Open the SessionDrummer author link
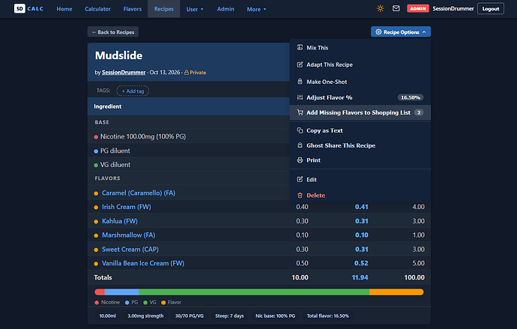This screenshot has width=517, height=329. (x=124, y=73)
